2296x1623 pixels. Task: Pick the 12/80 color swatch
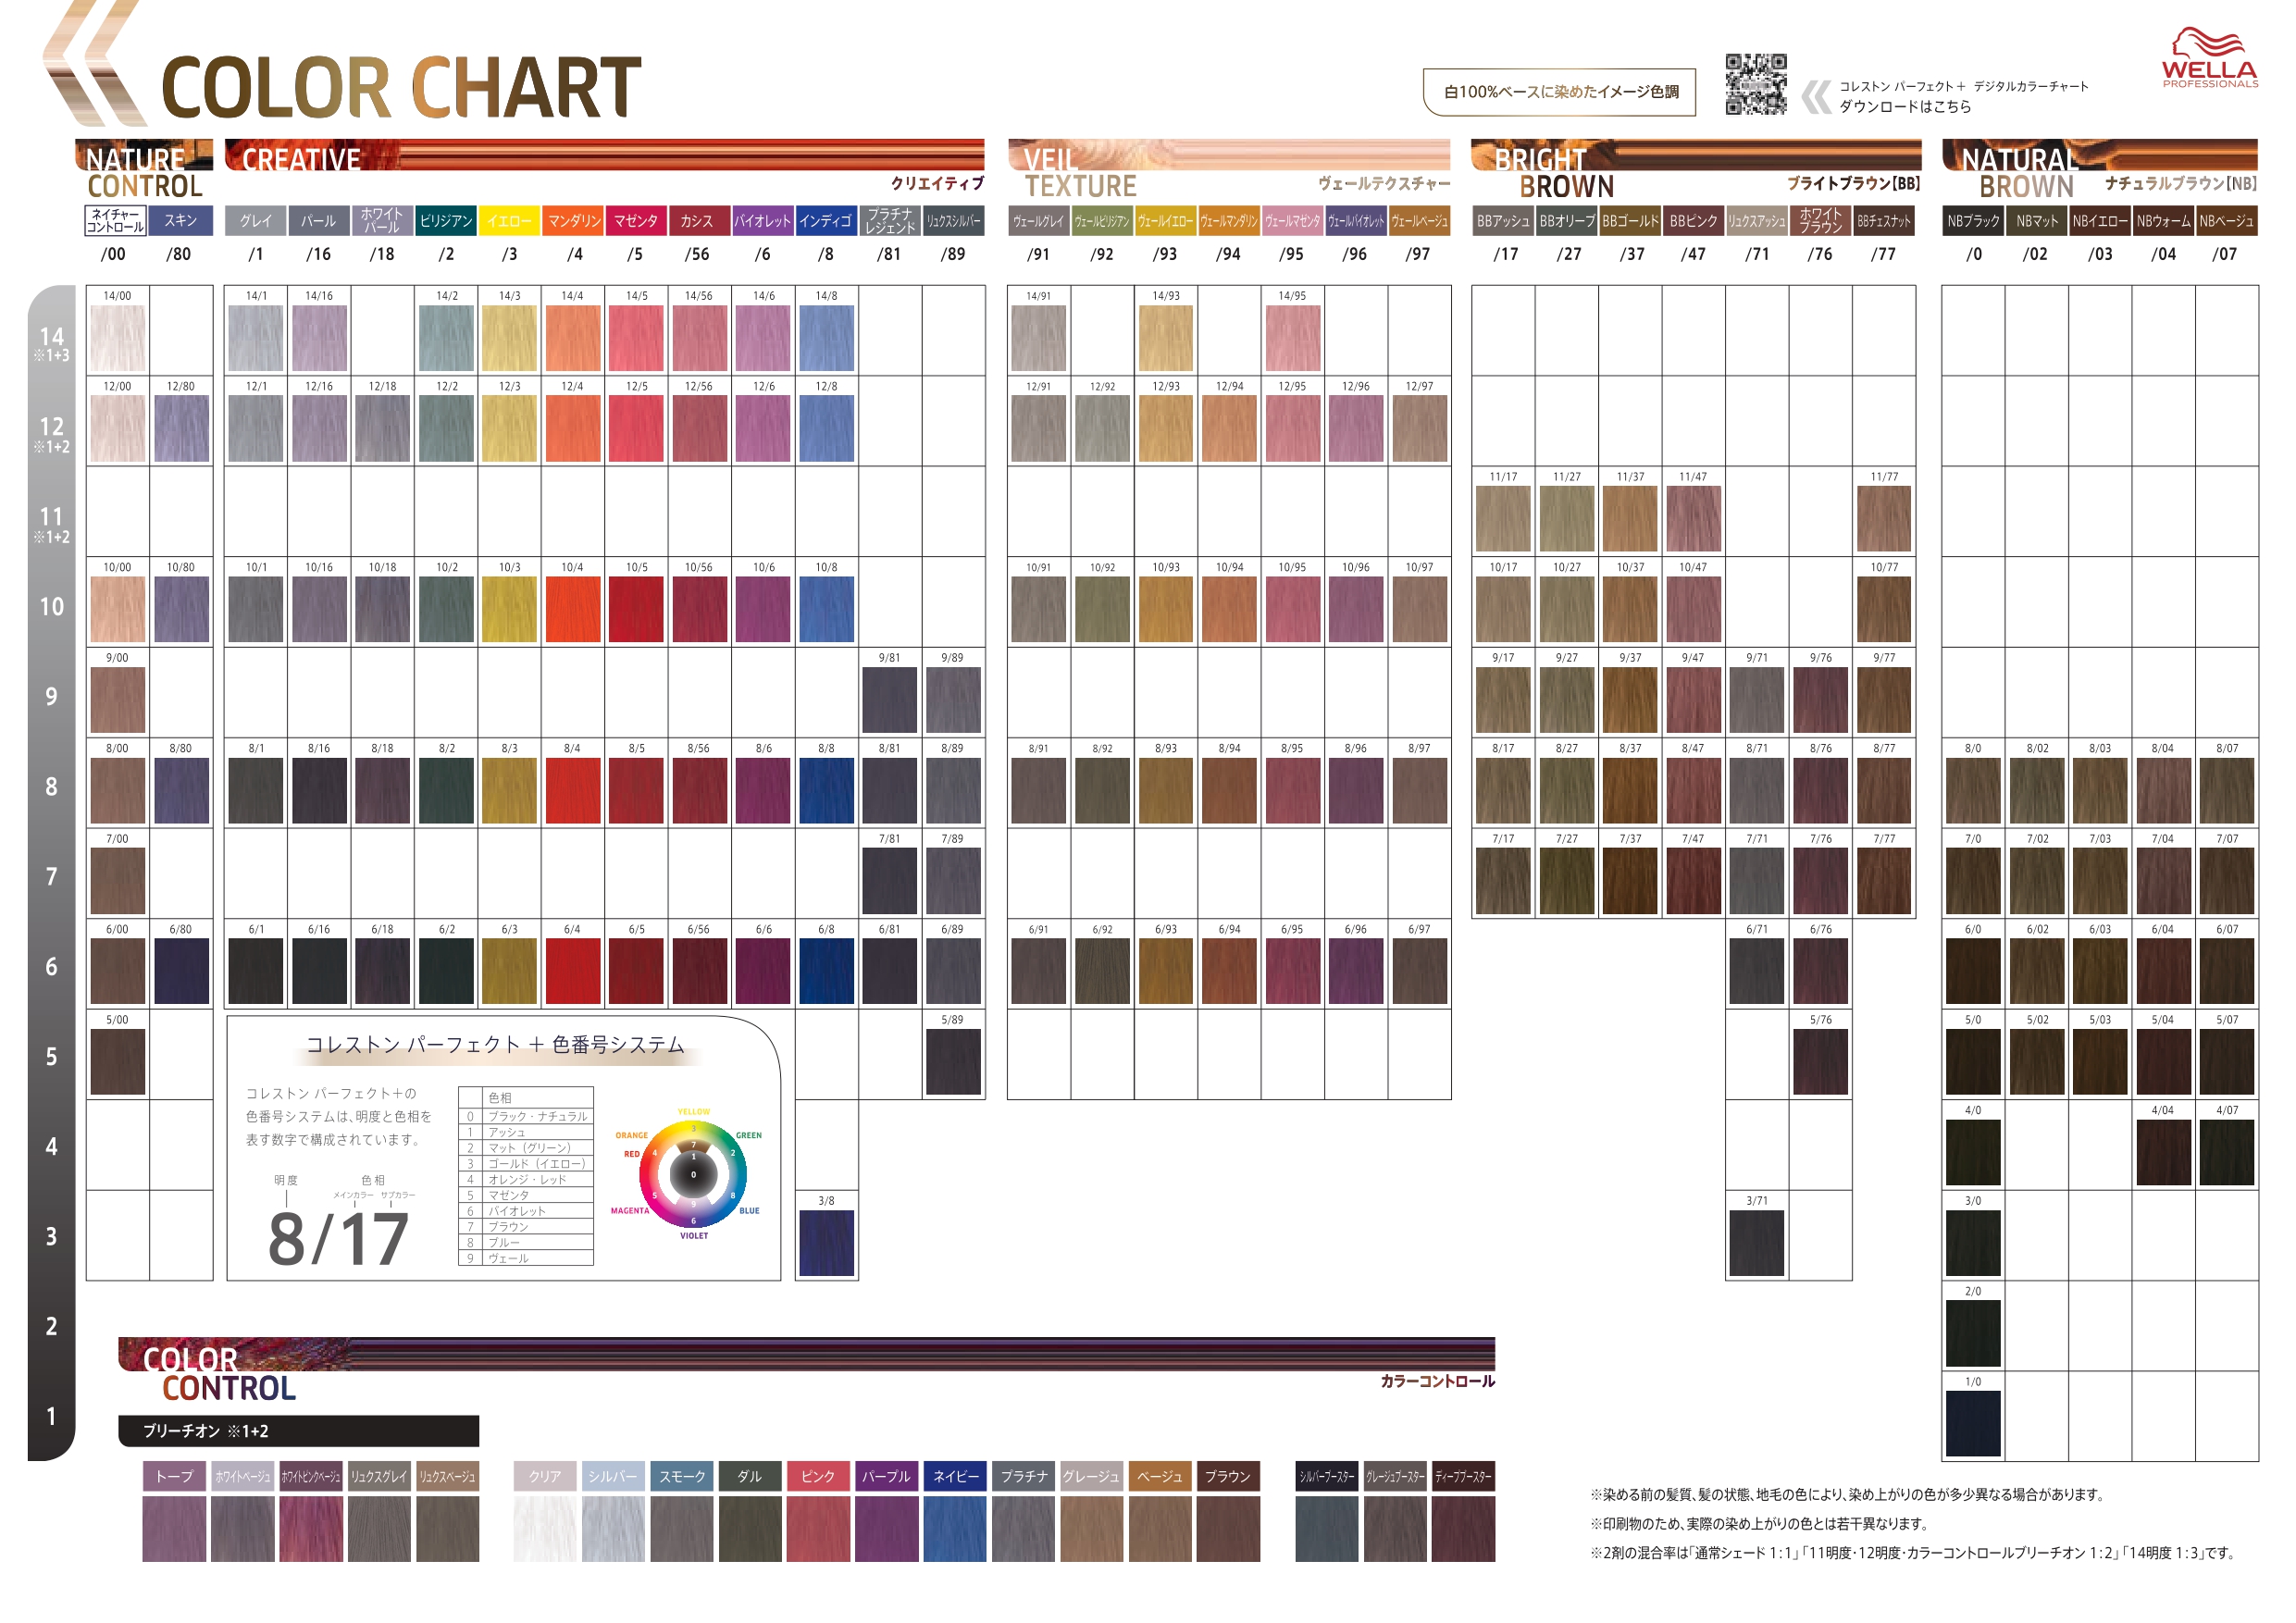pyautogui.click(x=181, y=428)
